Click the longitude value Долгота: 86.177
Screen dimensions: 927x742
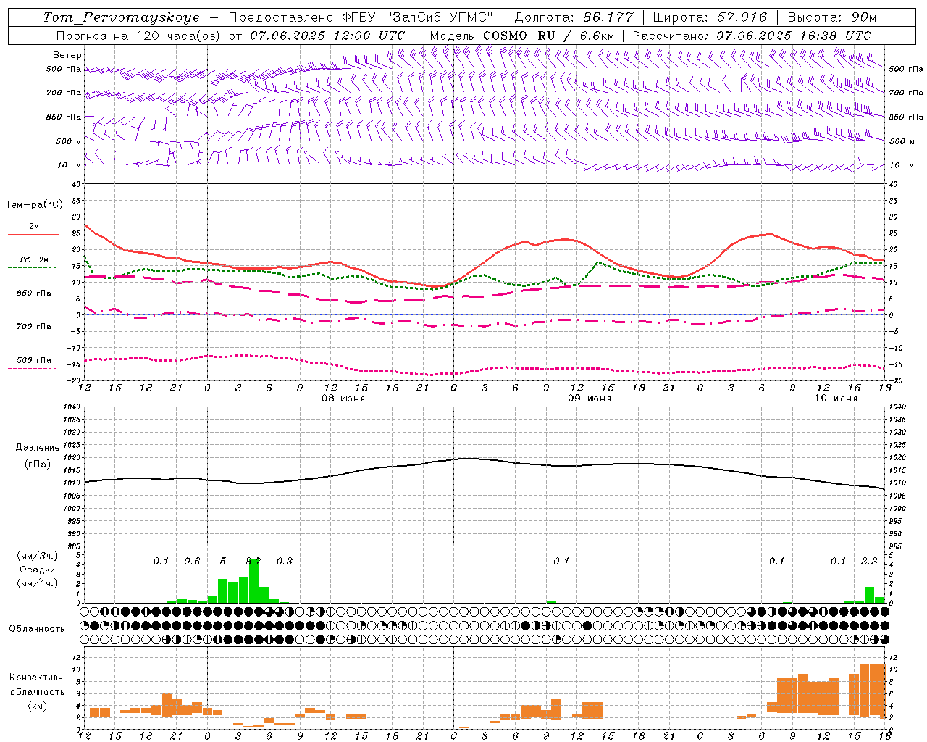pyautogui.click(x=574, y=17)
